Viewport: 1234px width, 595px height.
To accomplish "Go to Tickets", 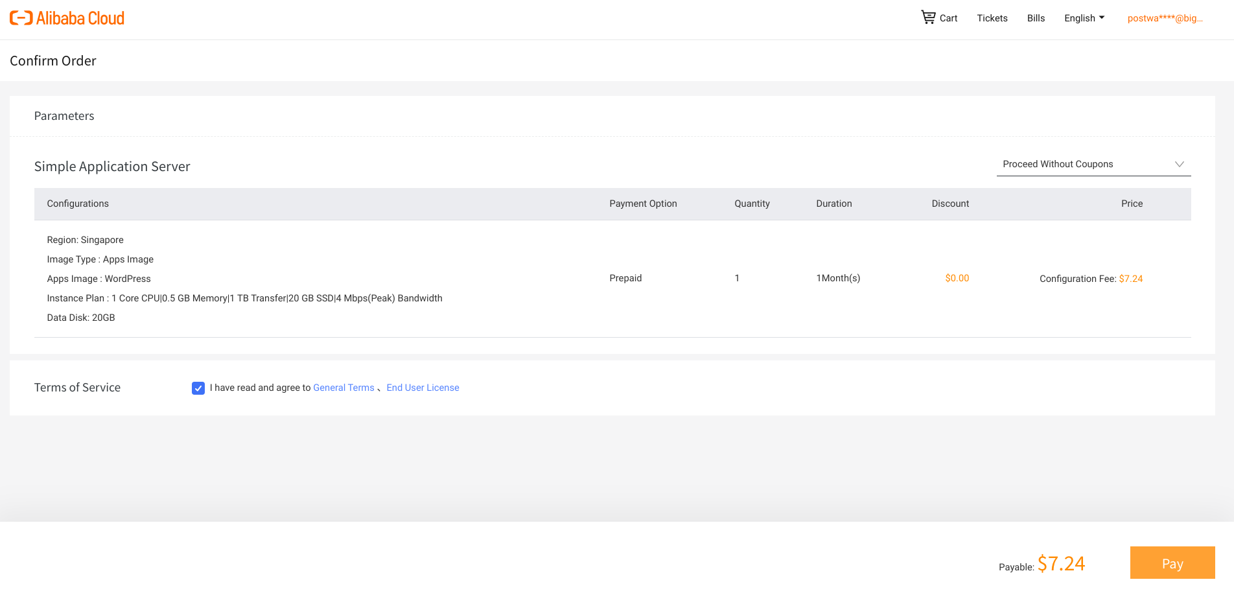I will (992, 17).
